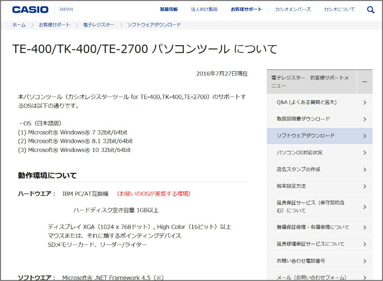Image resolution: width=383 pixels, height=281 pixels.
Task: Click the JAPAN label beside the logo
Action: 66,9
